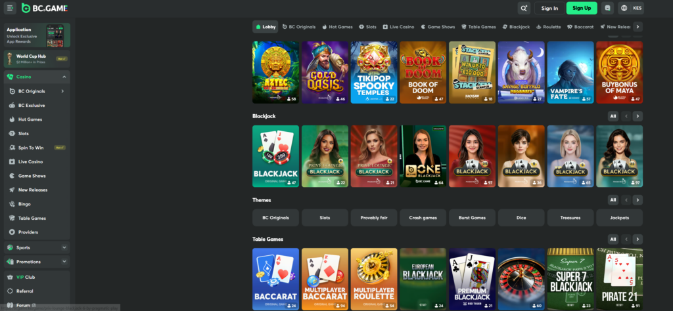Click the Game Shows sidebar icon
The image size is (673, 311).
[12, 176]
